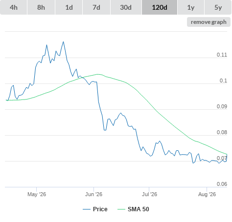Select the 4h time range tab
This screenshot has width=232, height=222.
coord(14,7)
